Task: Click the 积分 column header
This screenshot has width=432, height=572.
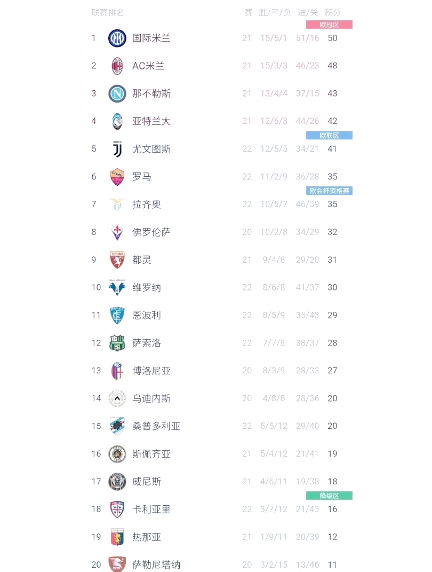Action: [x=333, y=12]
